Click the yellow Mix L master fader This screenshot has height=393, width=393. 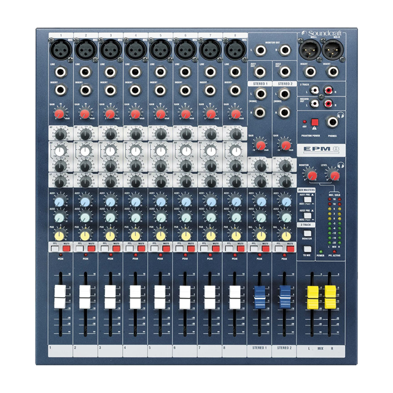pos(313,297)
